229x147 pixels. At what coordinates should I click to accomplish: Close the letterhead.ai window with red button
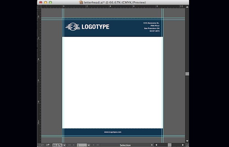click(x=41, y=2)
